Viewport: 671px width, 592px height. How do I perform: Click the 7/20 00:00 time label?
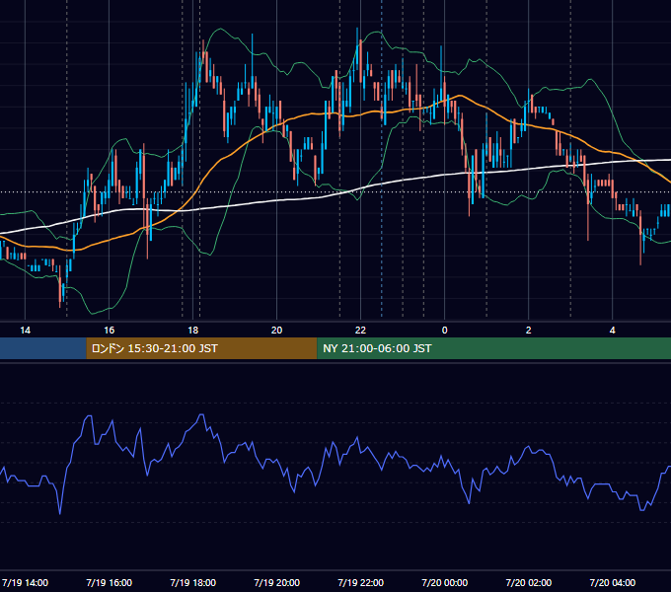(x=445, y=582)
